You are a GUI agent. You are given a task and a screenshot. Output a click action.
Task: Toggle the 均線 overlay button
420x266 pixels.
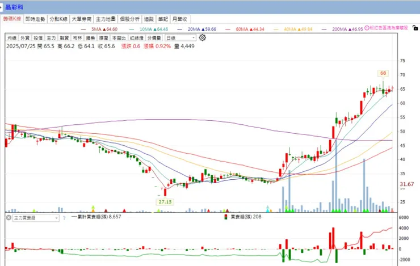point(12,38)
